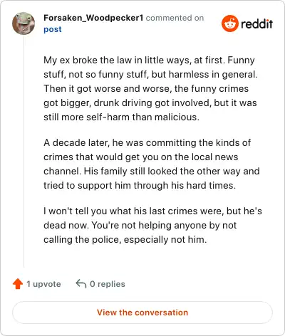
Task: Click the reply arrow icon
Action: pyautogui.click(x=81, y=283)
